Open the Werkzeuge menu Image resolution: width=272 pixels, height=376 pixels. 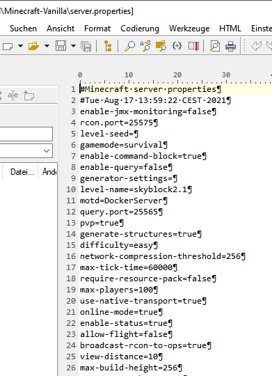[189, 29]
